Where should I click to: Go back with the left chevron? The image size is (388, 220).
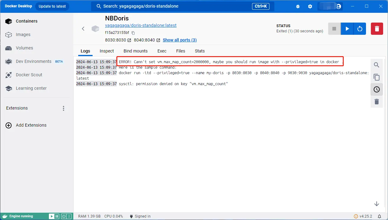click(x=83, y=29)
